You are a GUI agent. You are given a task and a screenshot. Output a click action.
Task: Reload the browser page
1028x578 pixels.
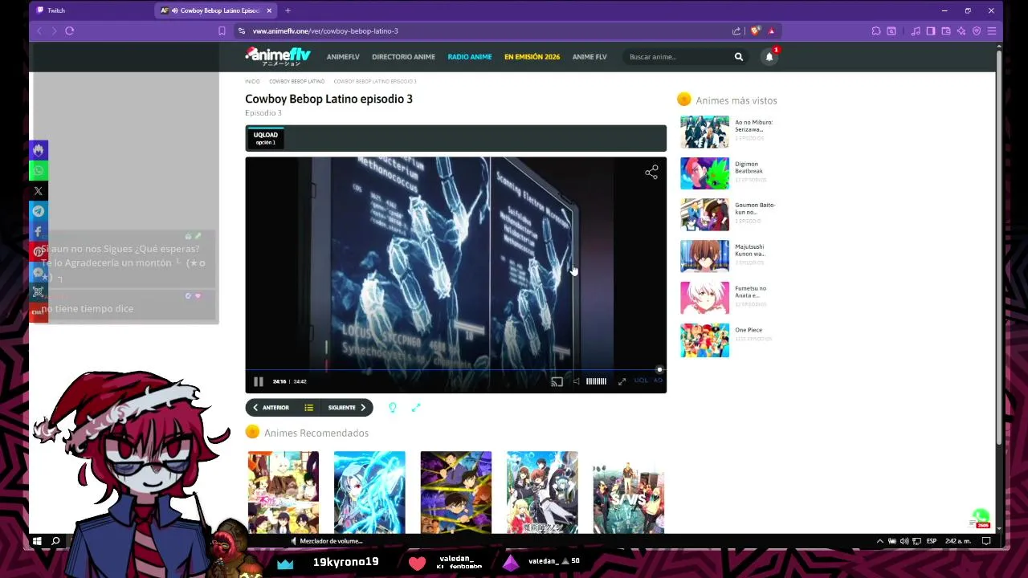pyautogui.click(x=70, y=31)
